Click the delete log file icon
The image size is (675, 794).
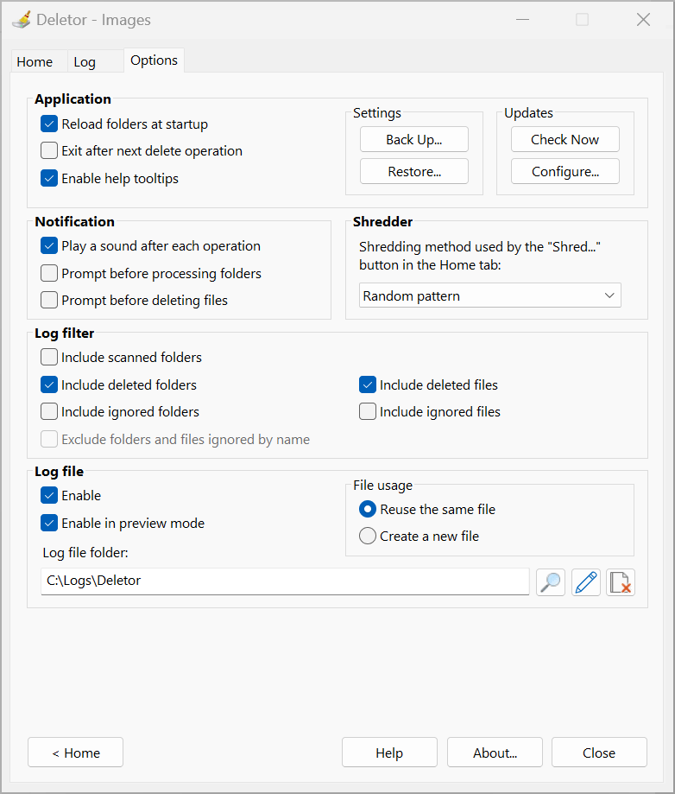621,581
